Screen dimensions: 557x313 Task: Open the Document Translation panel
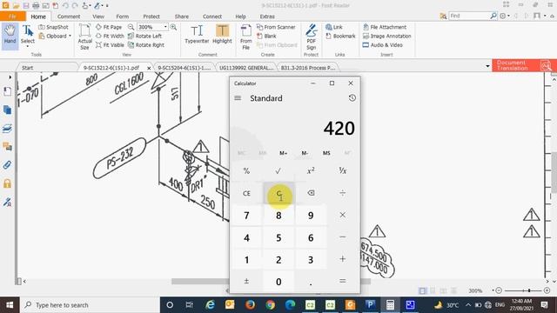(x=524, y=65)
